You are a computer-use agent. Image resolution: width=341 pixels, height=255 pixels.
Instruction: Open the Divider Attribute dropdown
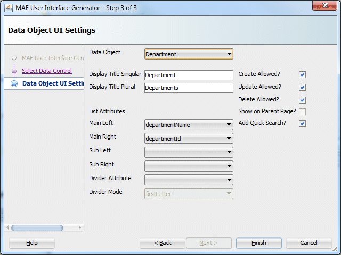[x=189, y=180]
